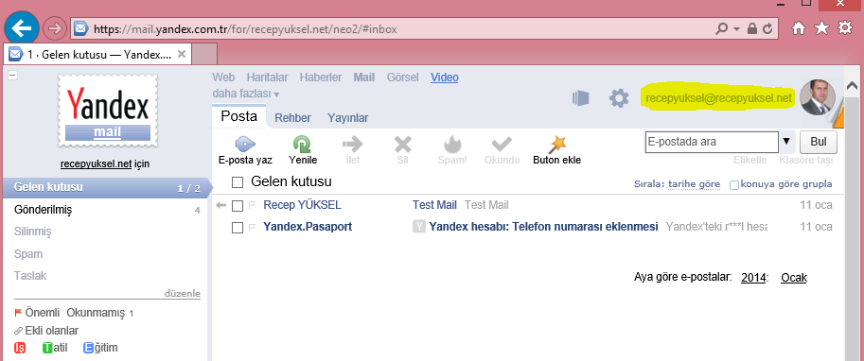Click the browser Back arrow button
Image resolution: width=864 pixels, height=361 pixels.
(x=21, y=28)
